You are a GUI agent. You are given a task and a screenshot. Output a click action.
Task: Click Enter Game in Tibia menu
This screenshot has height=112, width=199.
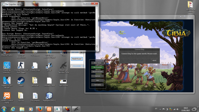[x=97, y=63]
